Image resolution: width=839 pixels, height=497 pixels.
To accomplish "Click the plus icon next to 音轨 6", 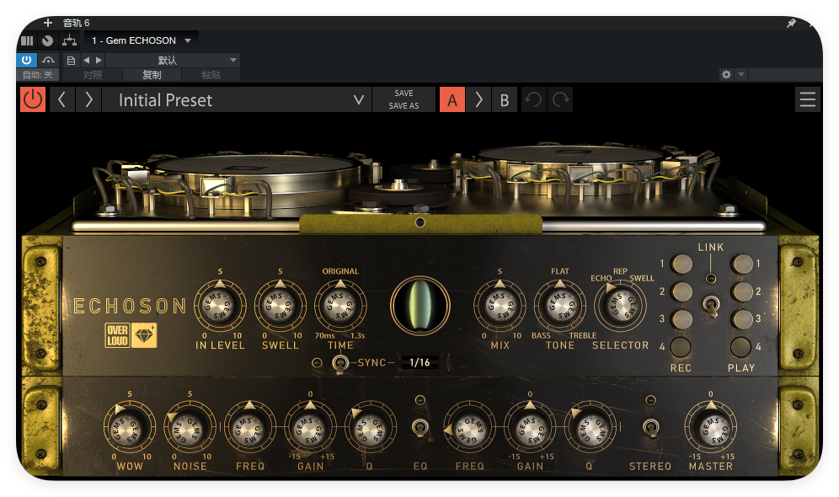I will tap(48, 23).
